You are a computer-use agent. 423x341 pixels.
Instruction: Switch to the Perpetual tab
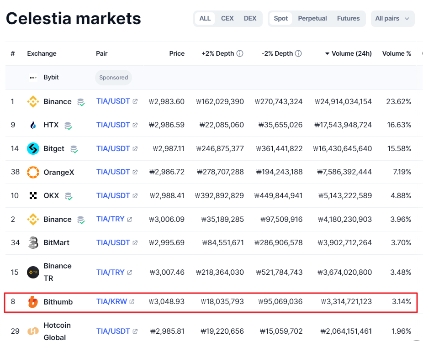tap(312, 18)
